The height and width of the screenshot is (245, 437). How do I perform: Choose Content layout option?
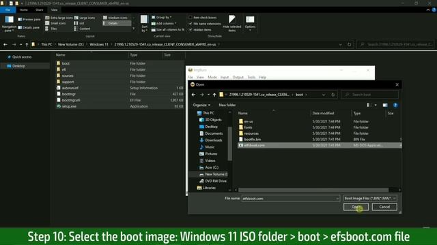click(x=82, y=29)
